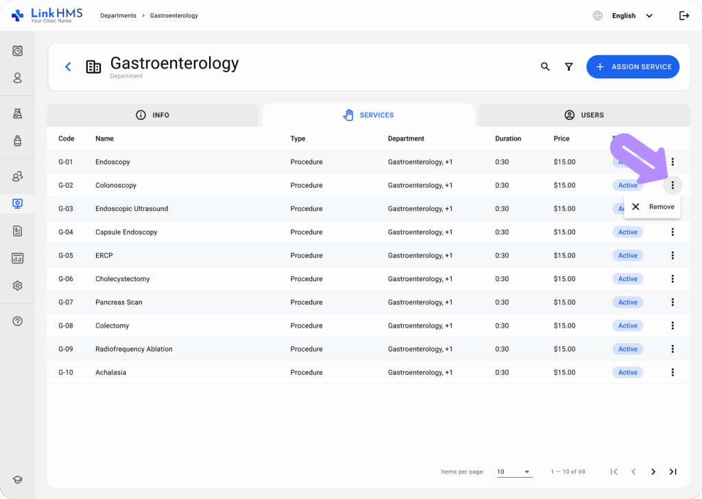Toggle the Active status badge for ERCP

tap(627, 255)
